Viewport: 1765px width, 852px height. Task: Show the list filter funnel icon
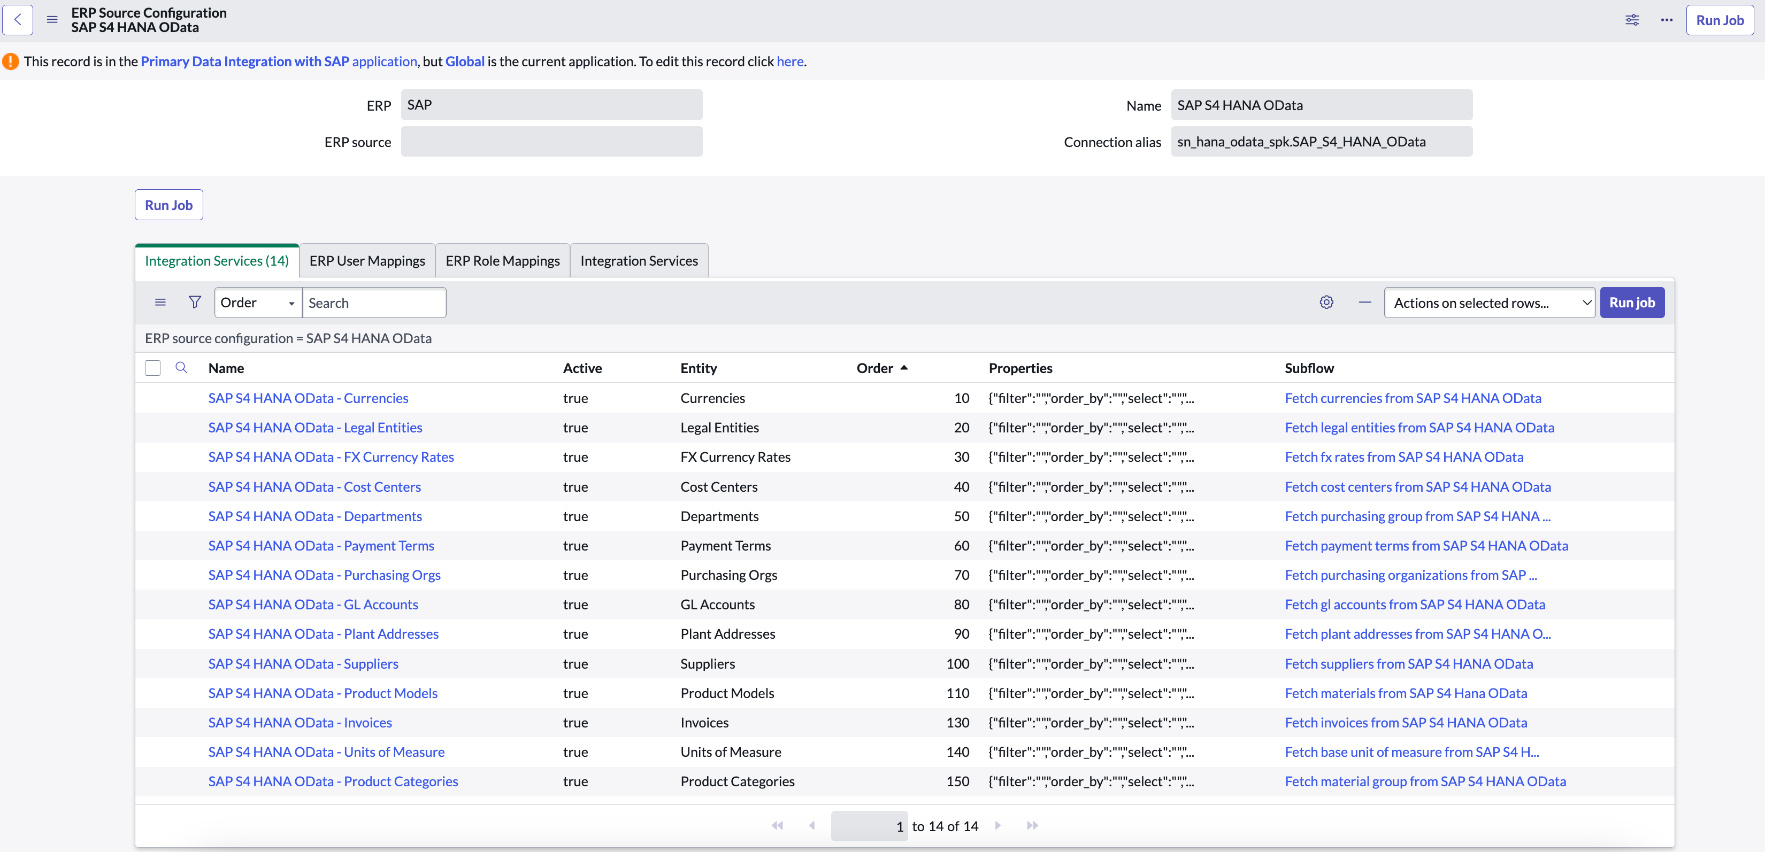point(195,302)
